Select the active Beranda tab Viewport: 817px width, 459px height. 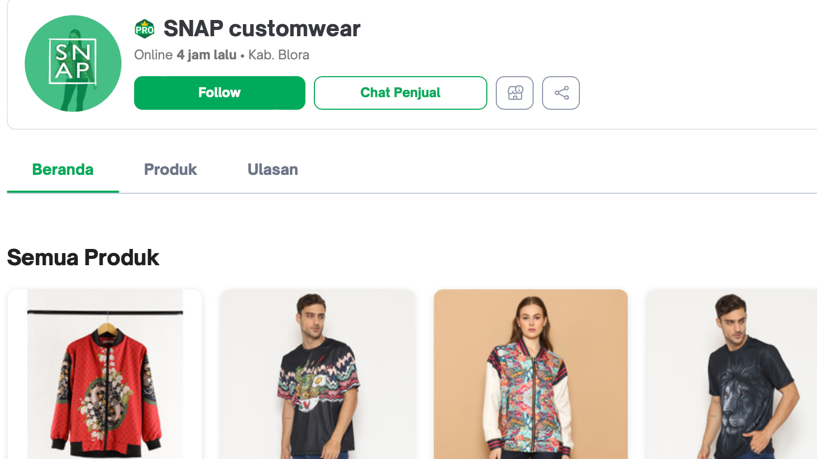coord(63,169)
